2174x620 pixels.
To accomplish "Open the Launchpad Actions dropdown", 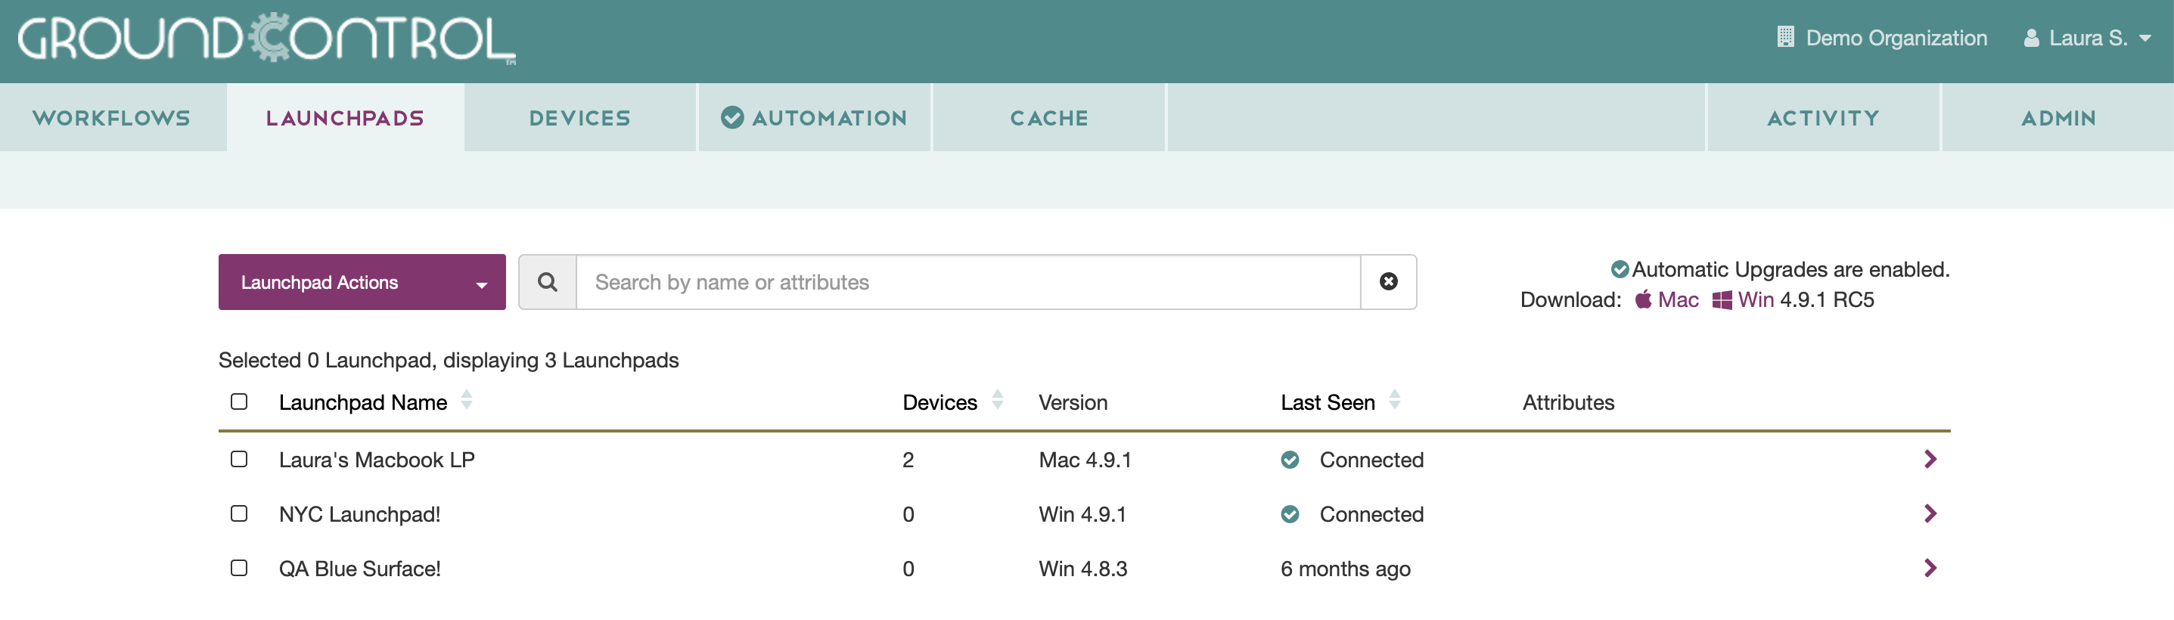I will pyautogui.click(x=362, y=282).
